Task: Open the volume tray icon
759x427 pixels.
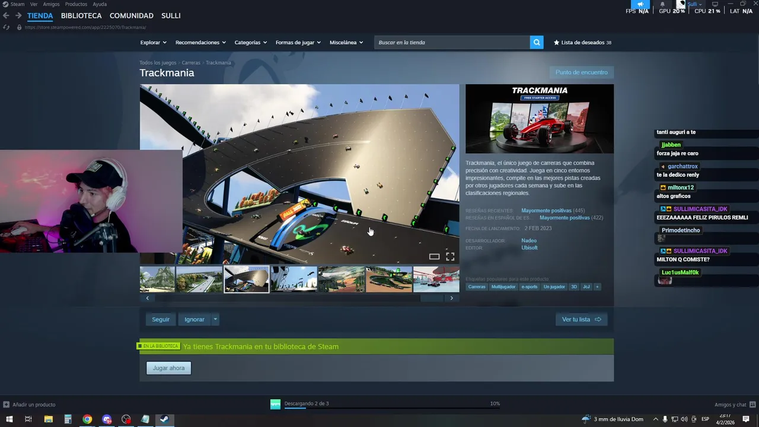Action: click(684, 419)
